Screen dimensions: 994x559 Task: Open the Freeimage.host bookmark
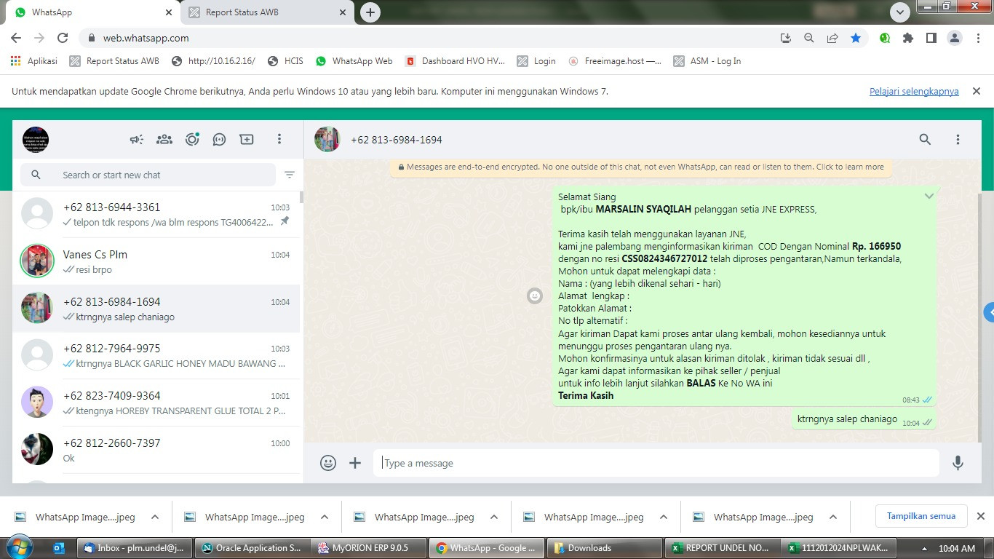(x=615, y=61)
